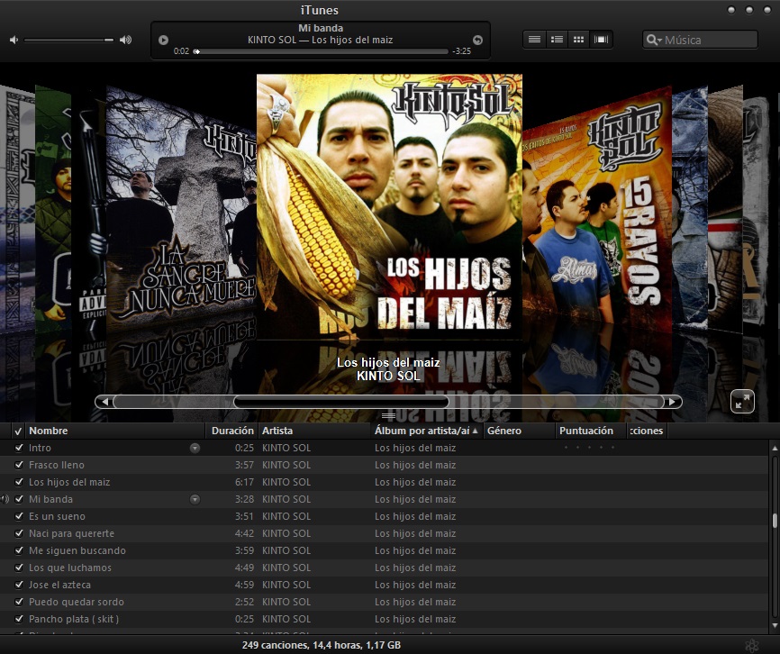Uncheck the Naci para quererte checkbox
780x654 pixels.
pyautogui.click(x=19, y=533)
